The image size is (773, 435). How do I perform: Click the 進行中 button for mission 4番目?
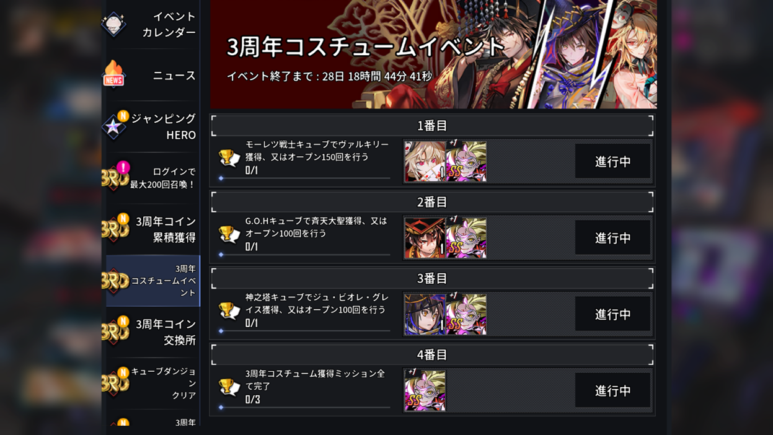tap(612, 390)
